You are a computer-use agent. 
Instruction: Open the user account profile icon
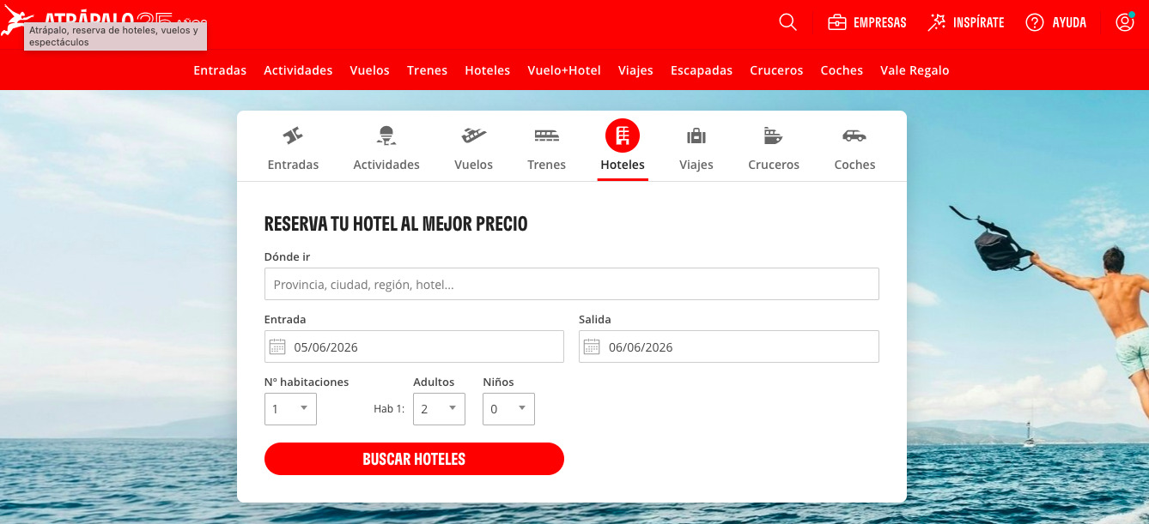pos(1125,22)
